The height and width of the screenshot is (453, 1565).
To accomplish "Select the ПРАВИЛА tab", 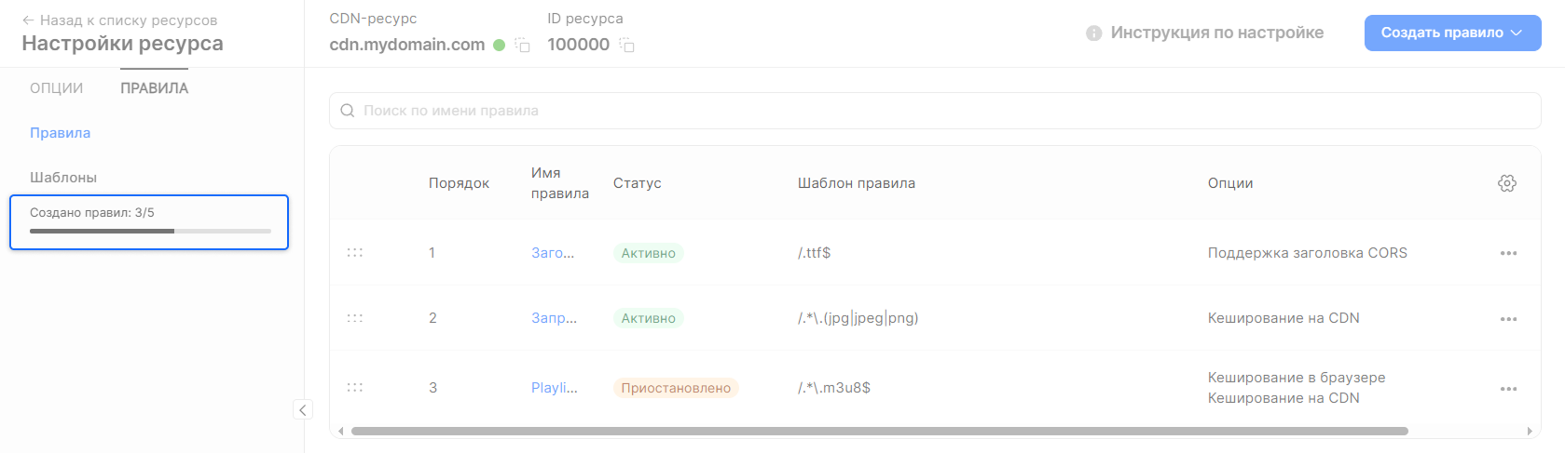I will pyautogui.click(x=154, y=88).
